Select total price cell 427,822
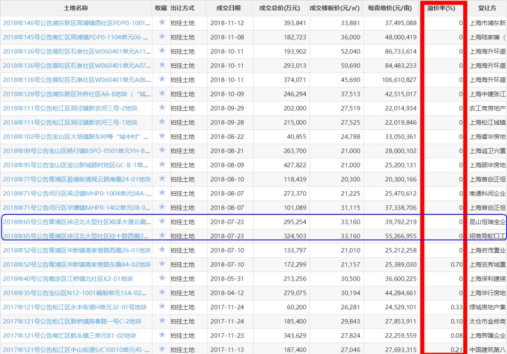Screen dimensions: 507x354 pos(295,165)
